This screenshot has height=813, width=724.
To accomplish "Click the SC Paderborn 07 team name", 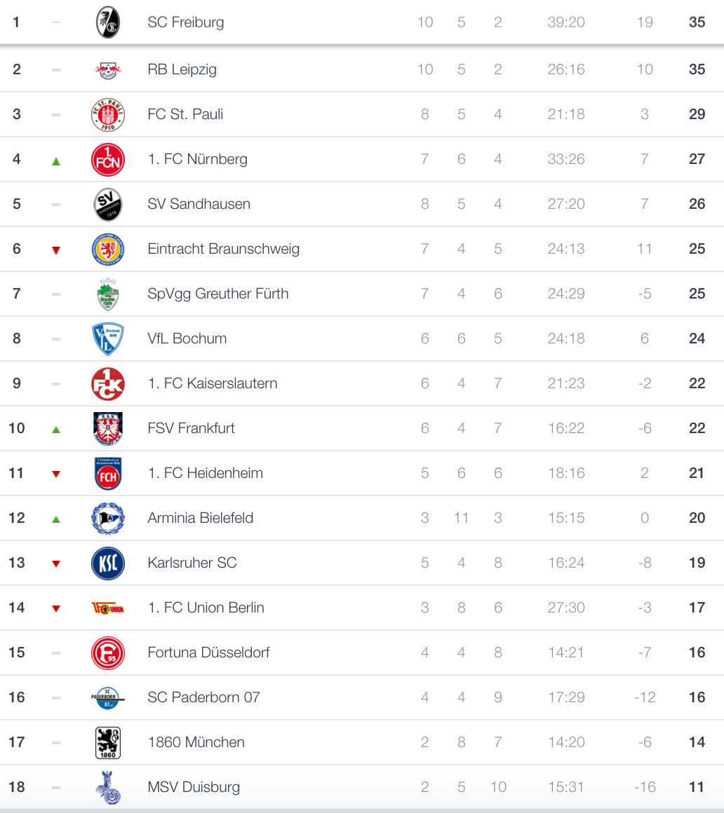I will tap(203, 697).
